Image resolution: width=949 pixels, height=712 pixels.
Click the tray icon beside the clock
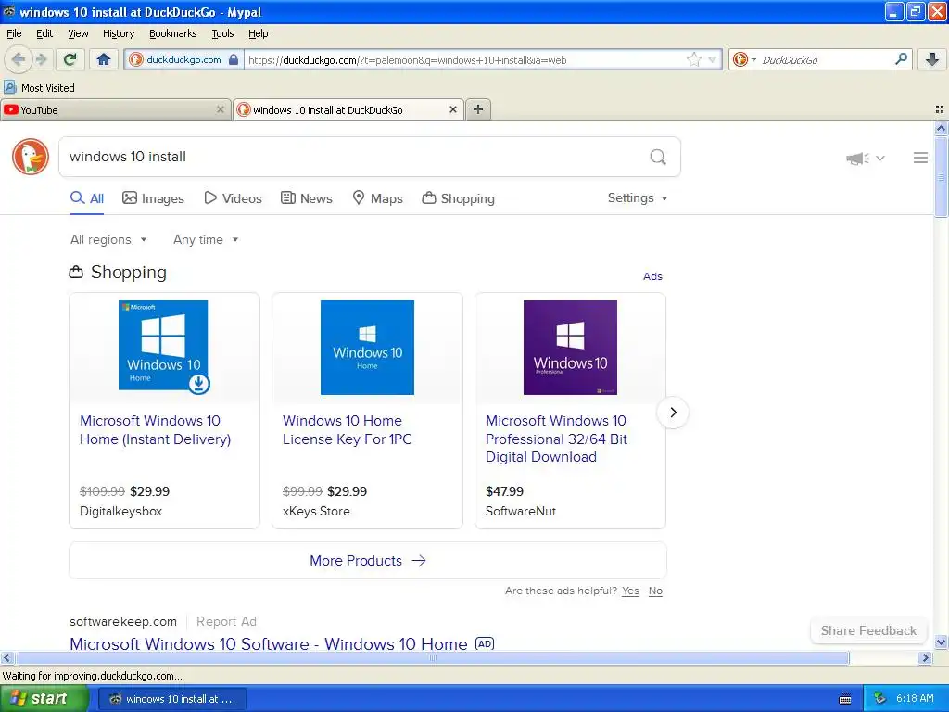click(879, 699)
